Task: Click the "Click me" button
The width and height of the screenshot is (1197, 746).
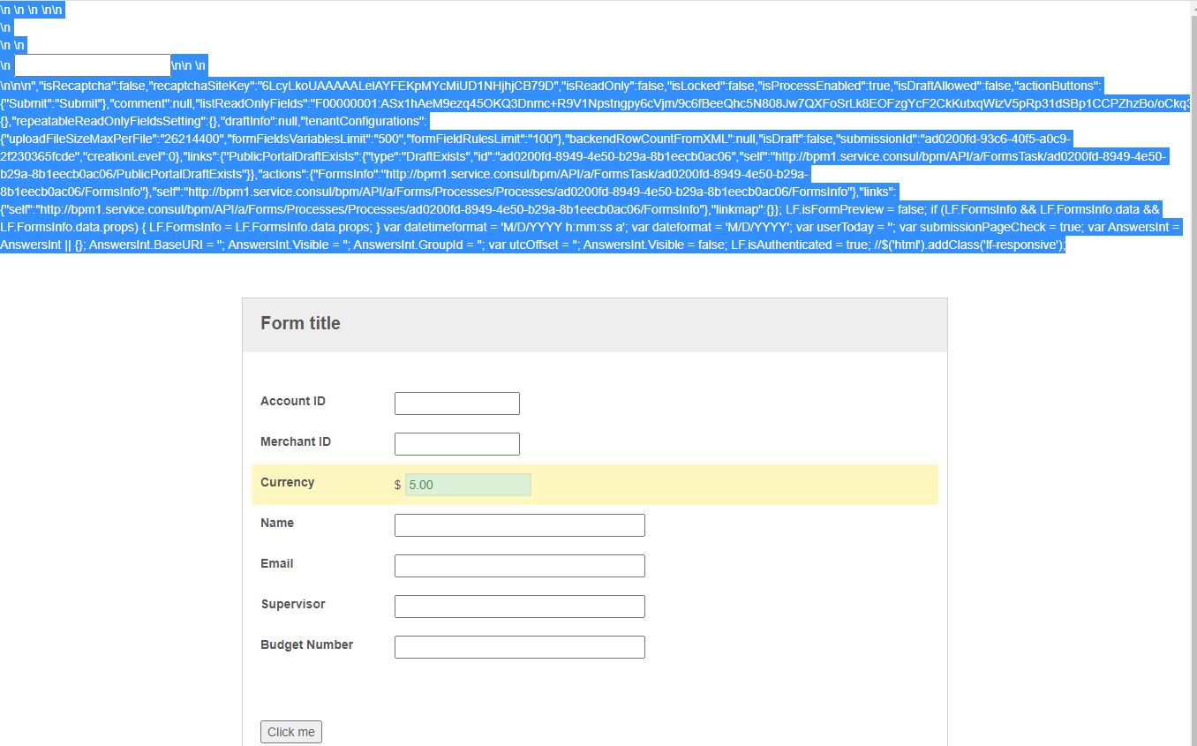Action: click(291, 732)
